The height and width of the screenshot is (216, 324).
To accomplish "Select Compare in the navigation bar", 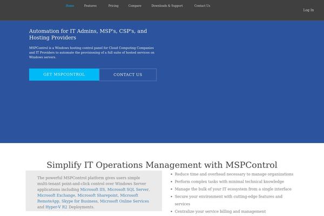I will 134,6.
